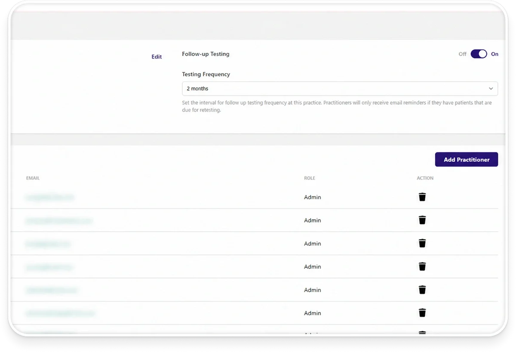Screen dimensions: 516x352
Task: Remove the third listed practitioner via trash icon
Action: pos(422,243)
